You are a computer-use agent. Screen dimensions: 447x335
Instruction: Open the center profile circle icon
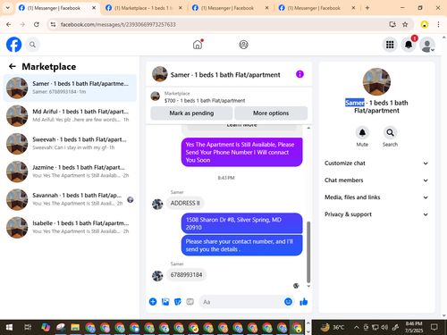243,45
